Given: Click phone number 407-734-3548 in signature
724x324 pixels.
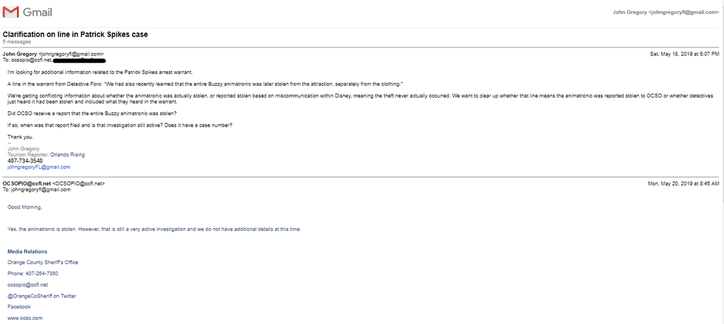Looking at the screenshot, I should click(x=25, y=161).
